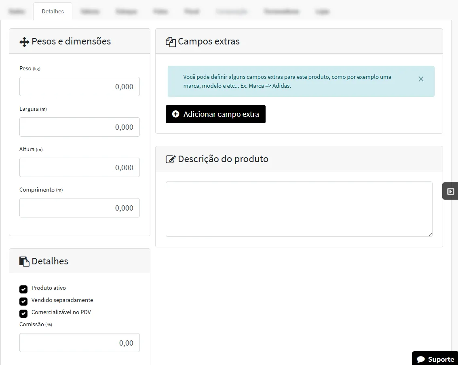The height and width of the screenshot is (365, 458).
Task: Click Adicionar campo extra button
Action: (x=215, y=114)
